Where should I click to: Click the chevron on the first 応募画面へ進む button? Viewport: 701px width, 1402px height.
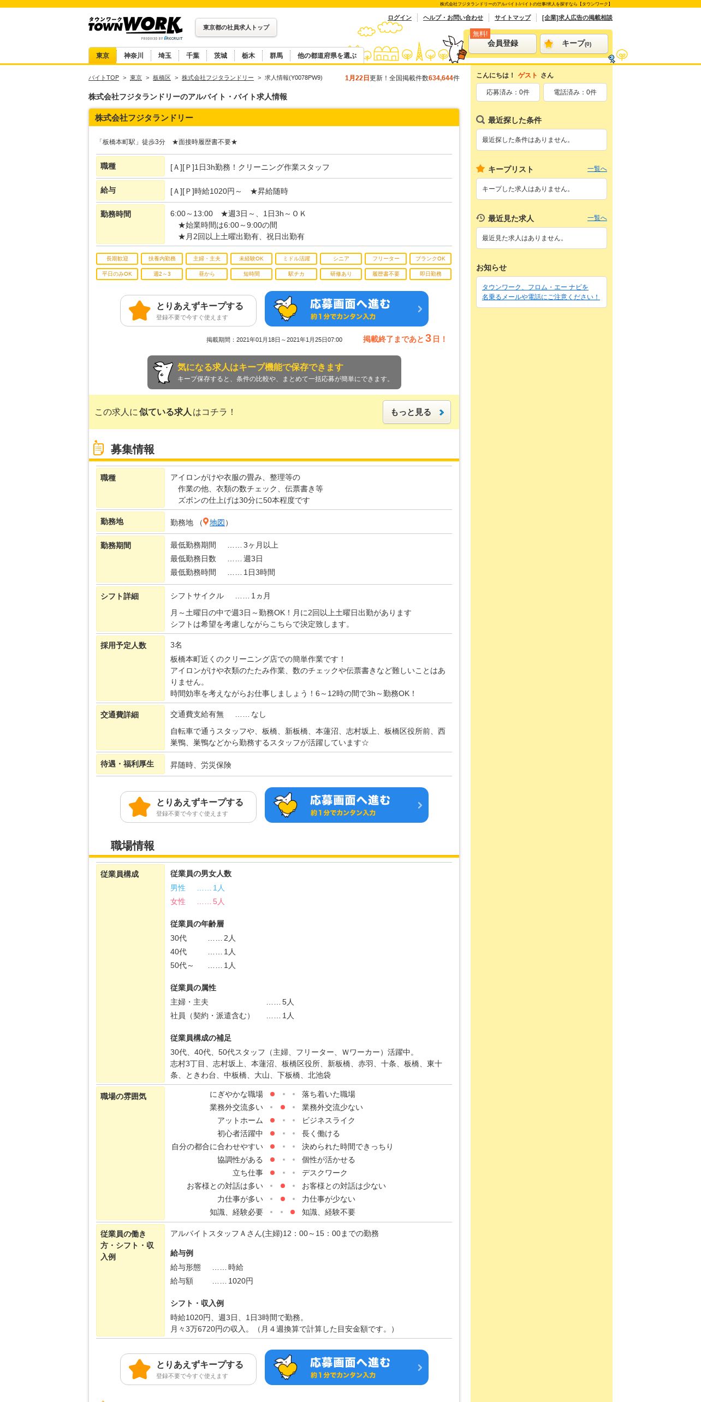[x=420, y=309]
